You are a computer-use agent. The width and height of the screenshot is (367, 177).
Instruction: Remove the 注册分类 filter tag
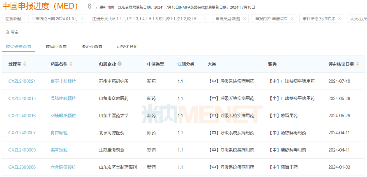[205, 19]
